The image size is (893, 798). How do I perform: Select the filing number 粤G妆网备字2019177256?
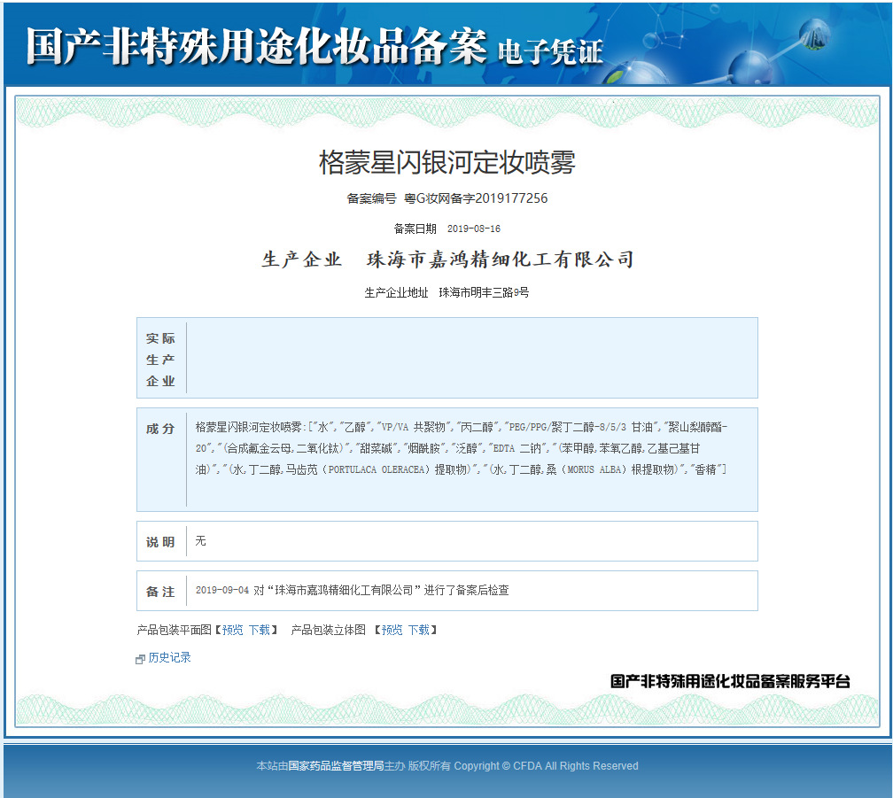tap(476, 198)
